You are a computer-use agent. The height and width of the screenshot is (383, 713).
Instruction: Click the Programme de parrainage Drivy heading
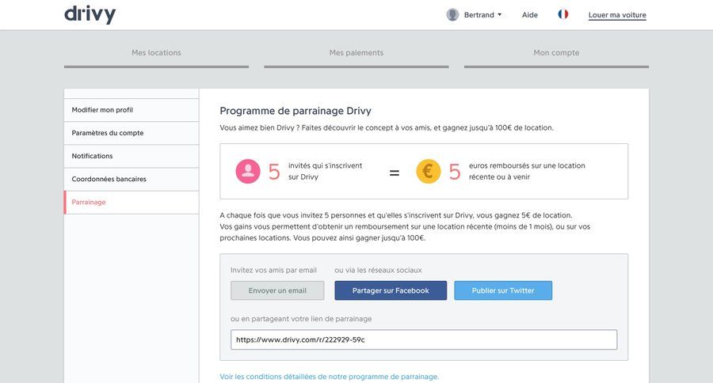[x=295, y=111]
